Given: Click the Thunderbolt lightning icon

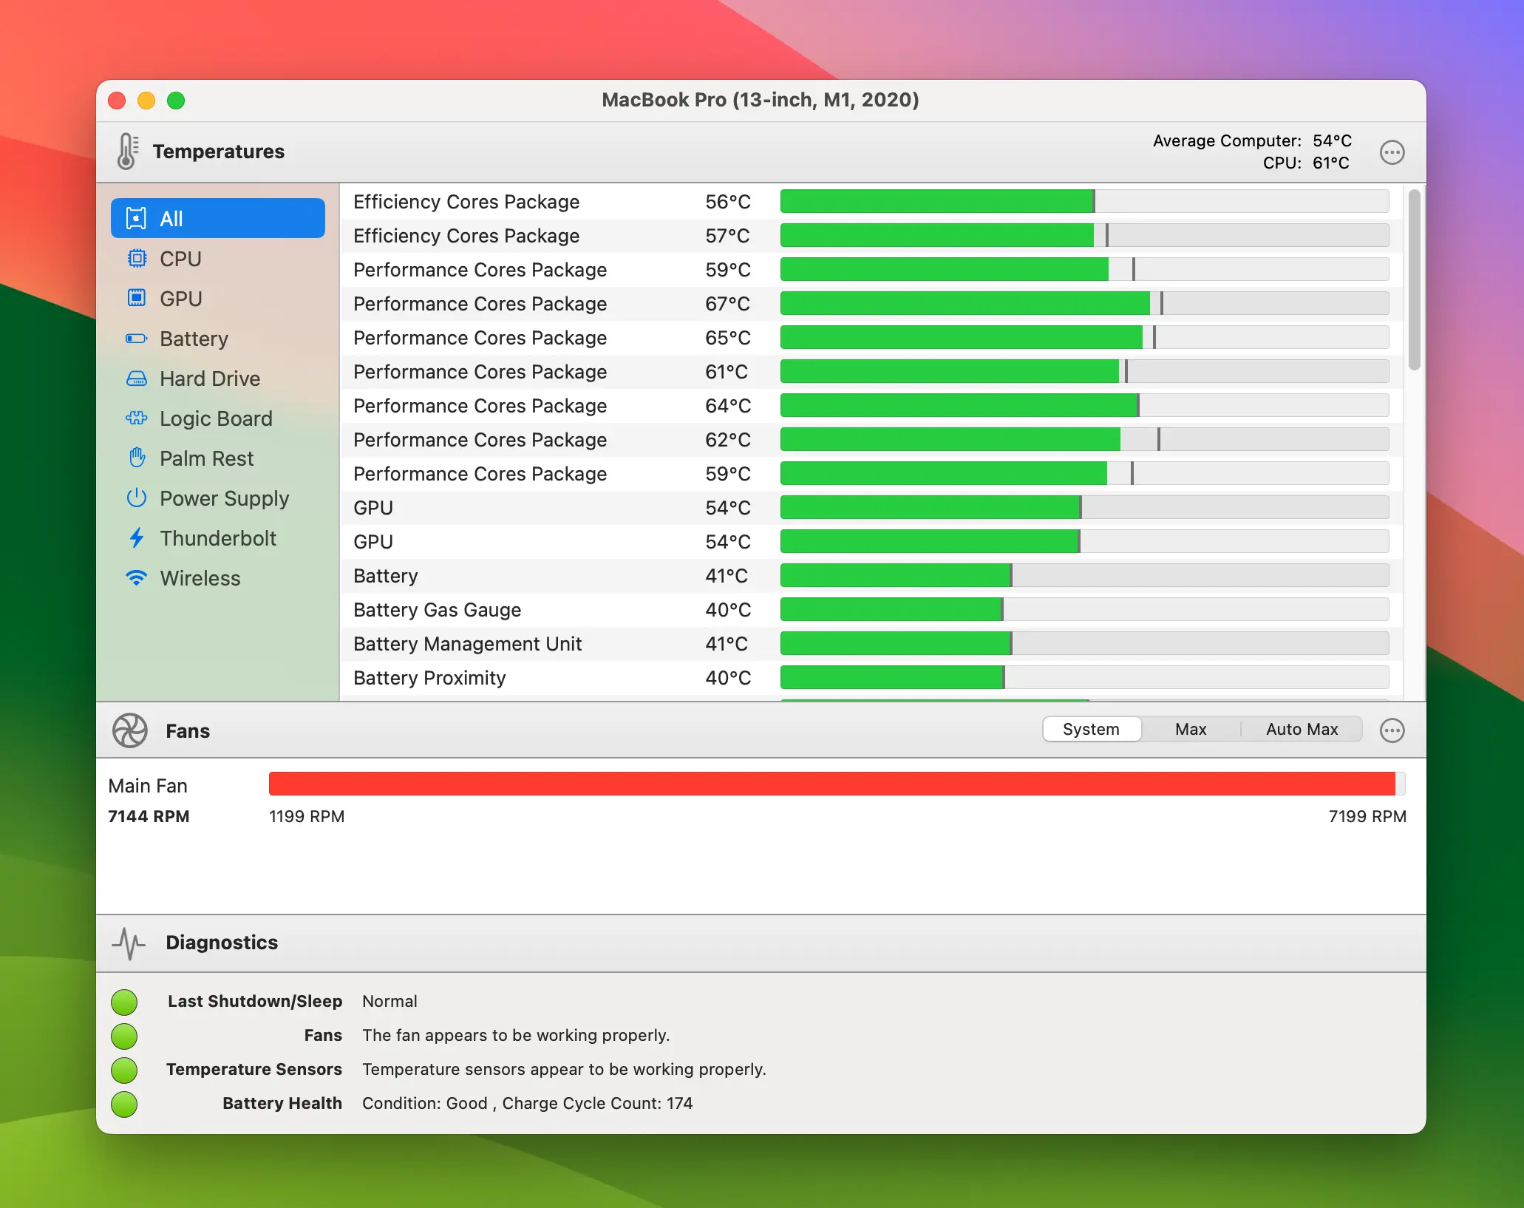Looking at the screenshot, I should [x=137, y=538].
